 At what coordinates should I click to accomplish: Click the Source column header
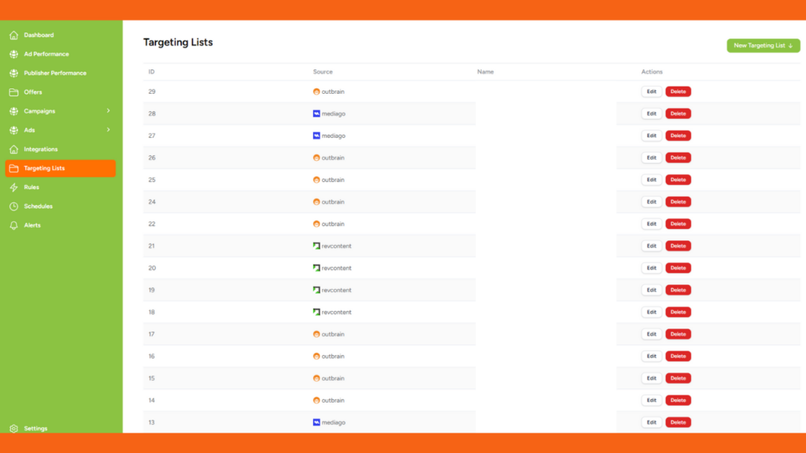pyautogui.click(x=323, y=72)
